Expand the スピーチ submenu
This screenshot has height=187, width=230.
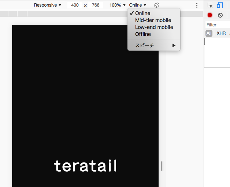tap(154, 45)
